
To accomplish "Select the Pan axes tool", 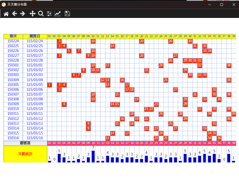I will [32, 14].
